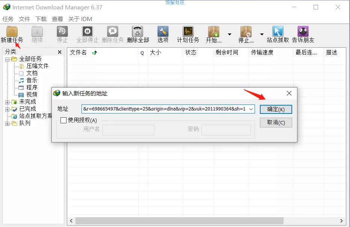This screenshot has width=350, height=227.
Task: Open the Site Grabber (站点抓取) icon
Action: click(278, 32)
